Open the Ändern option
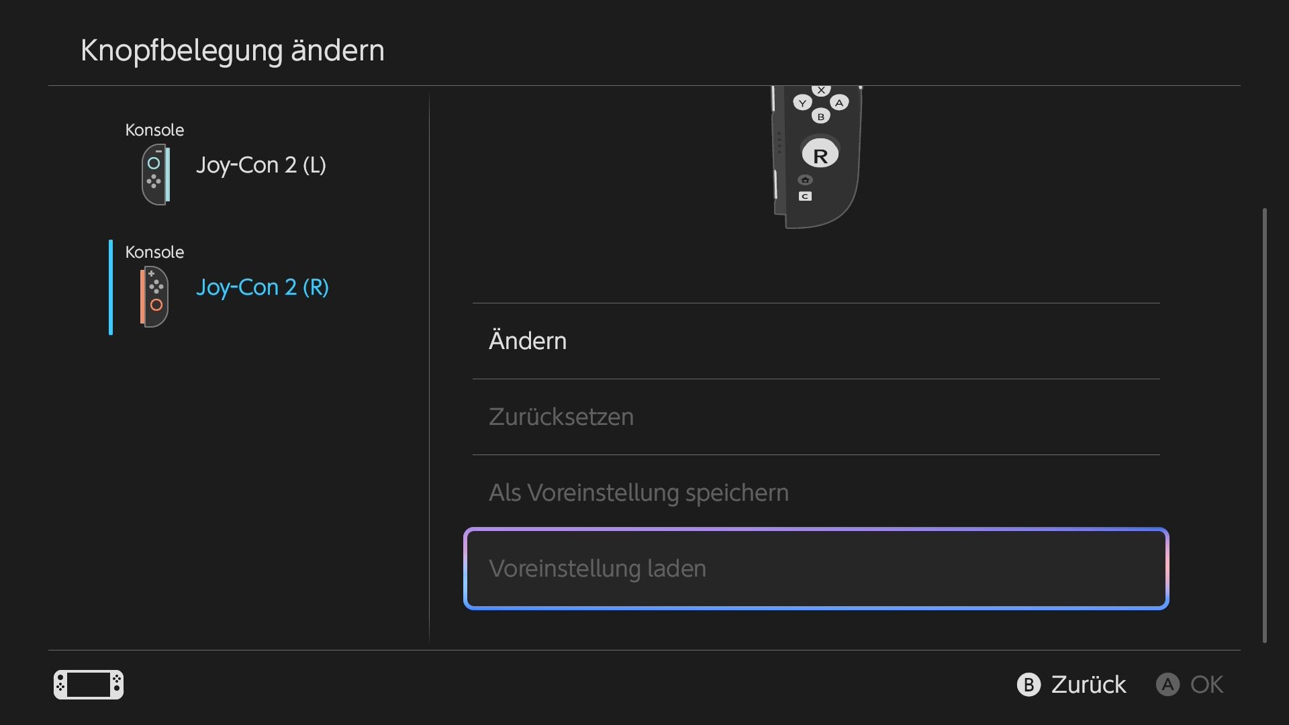Viewport: 1289px width, 725px height. (816, 341)
